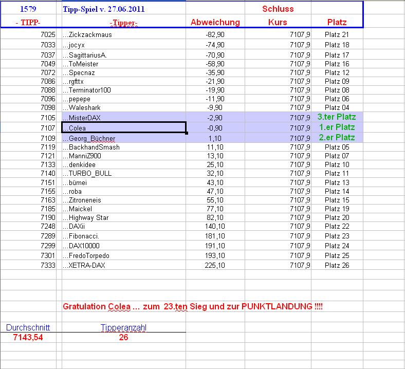This screenshot has height=369, width=405.
Task: Click Schlusskurs 7107,9 in XETRA-DAX row
Action: 300,265
